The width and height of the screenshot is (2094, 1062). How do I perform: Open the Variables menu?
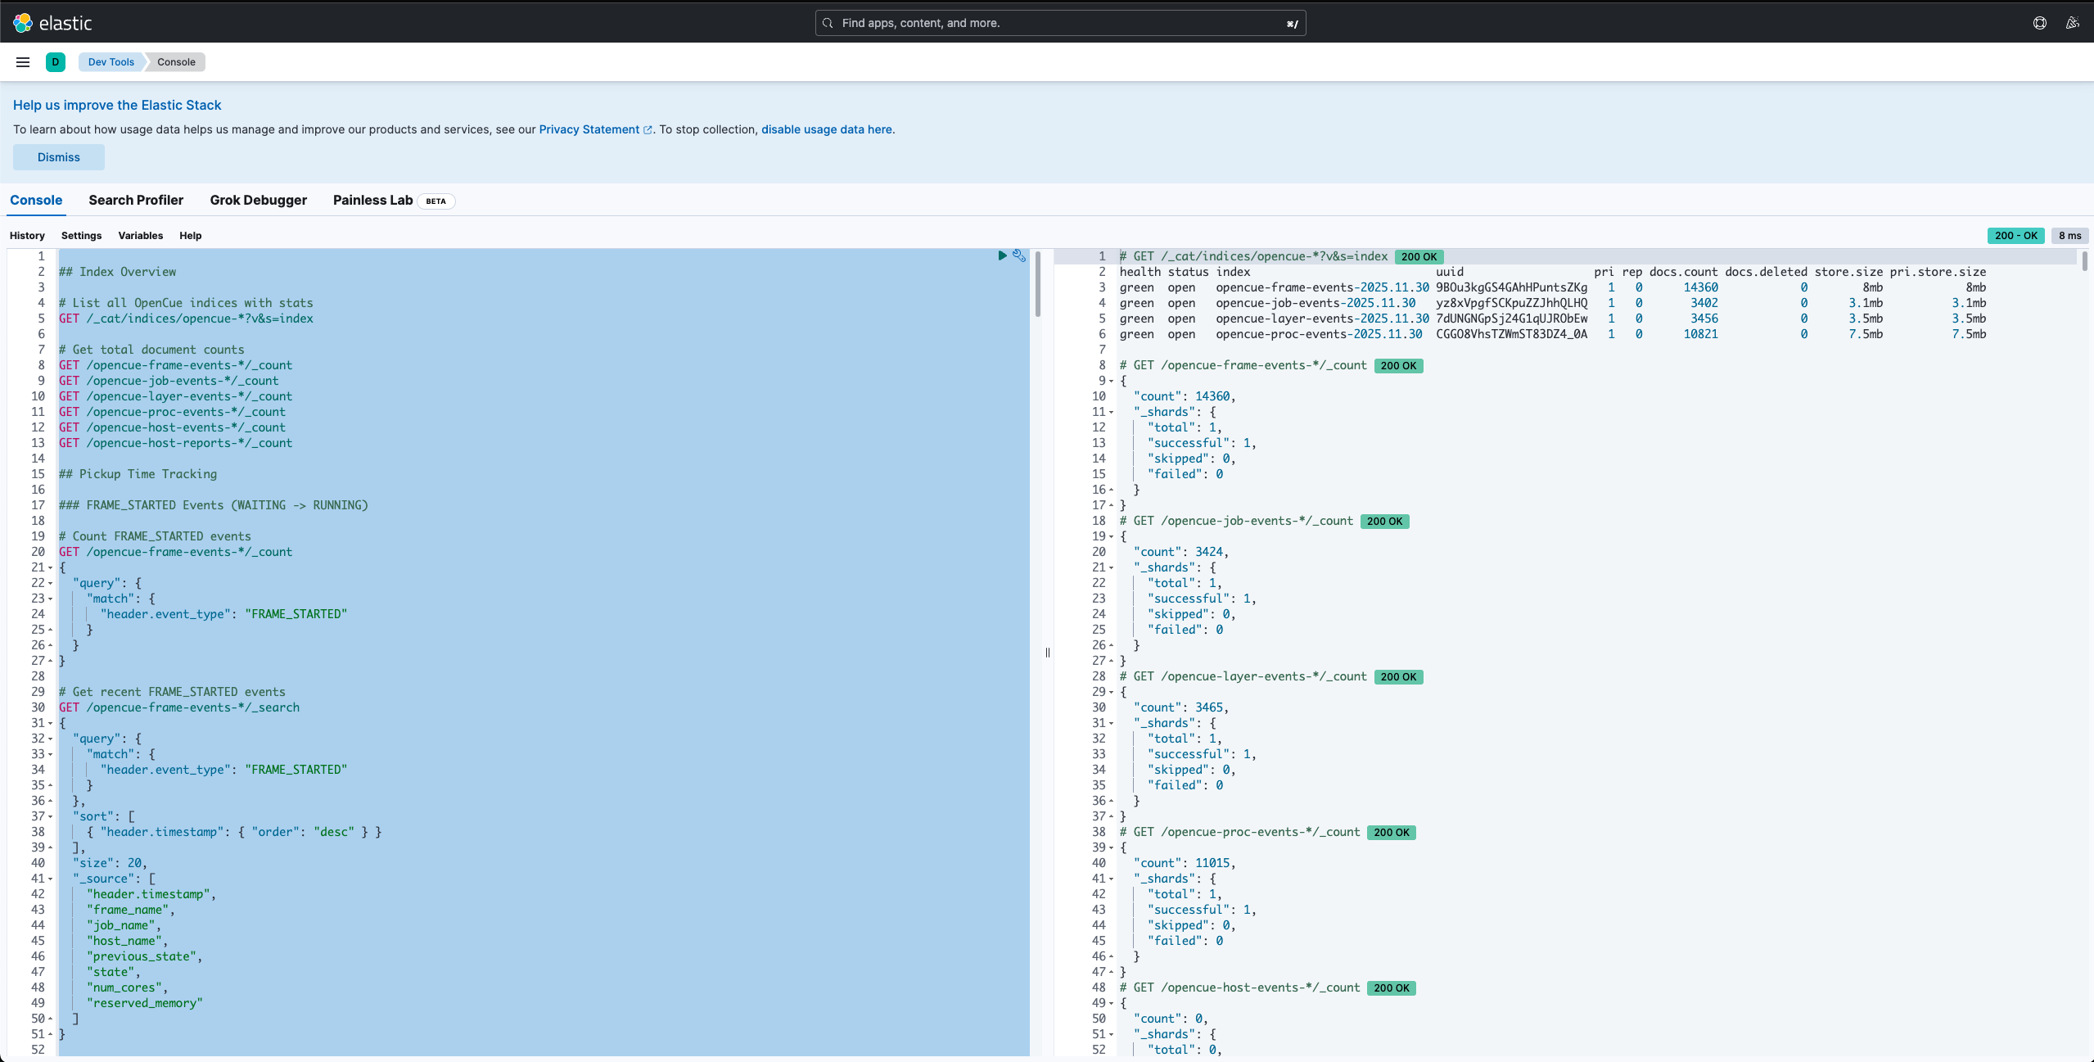(x=140, y=236)
